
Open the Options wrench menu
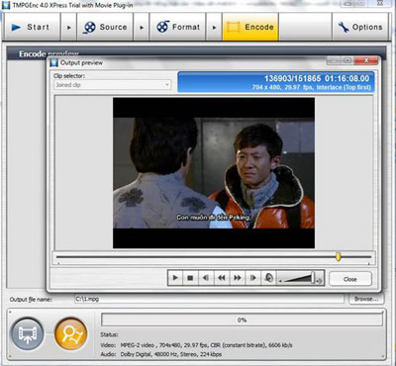point(359,27)
